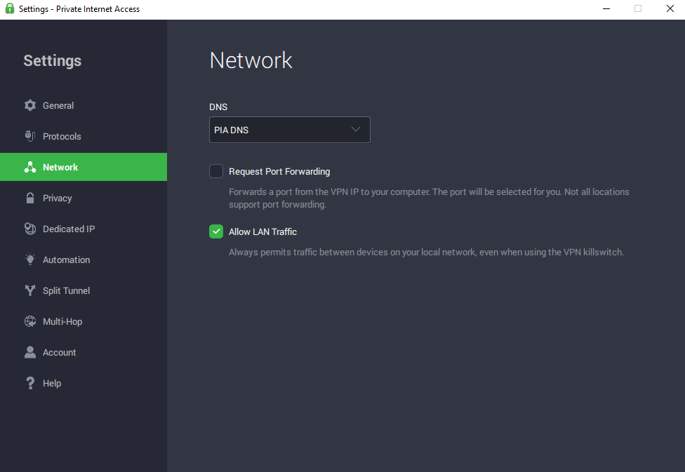
Task: Click the Multi-Hop globe icon
Action: [x=30, y=321]
